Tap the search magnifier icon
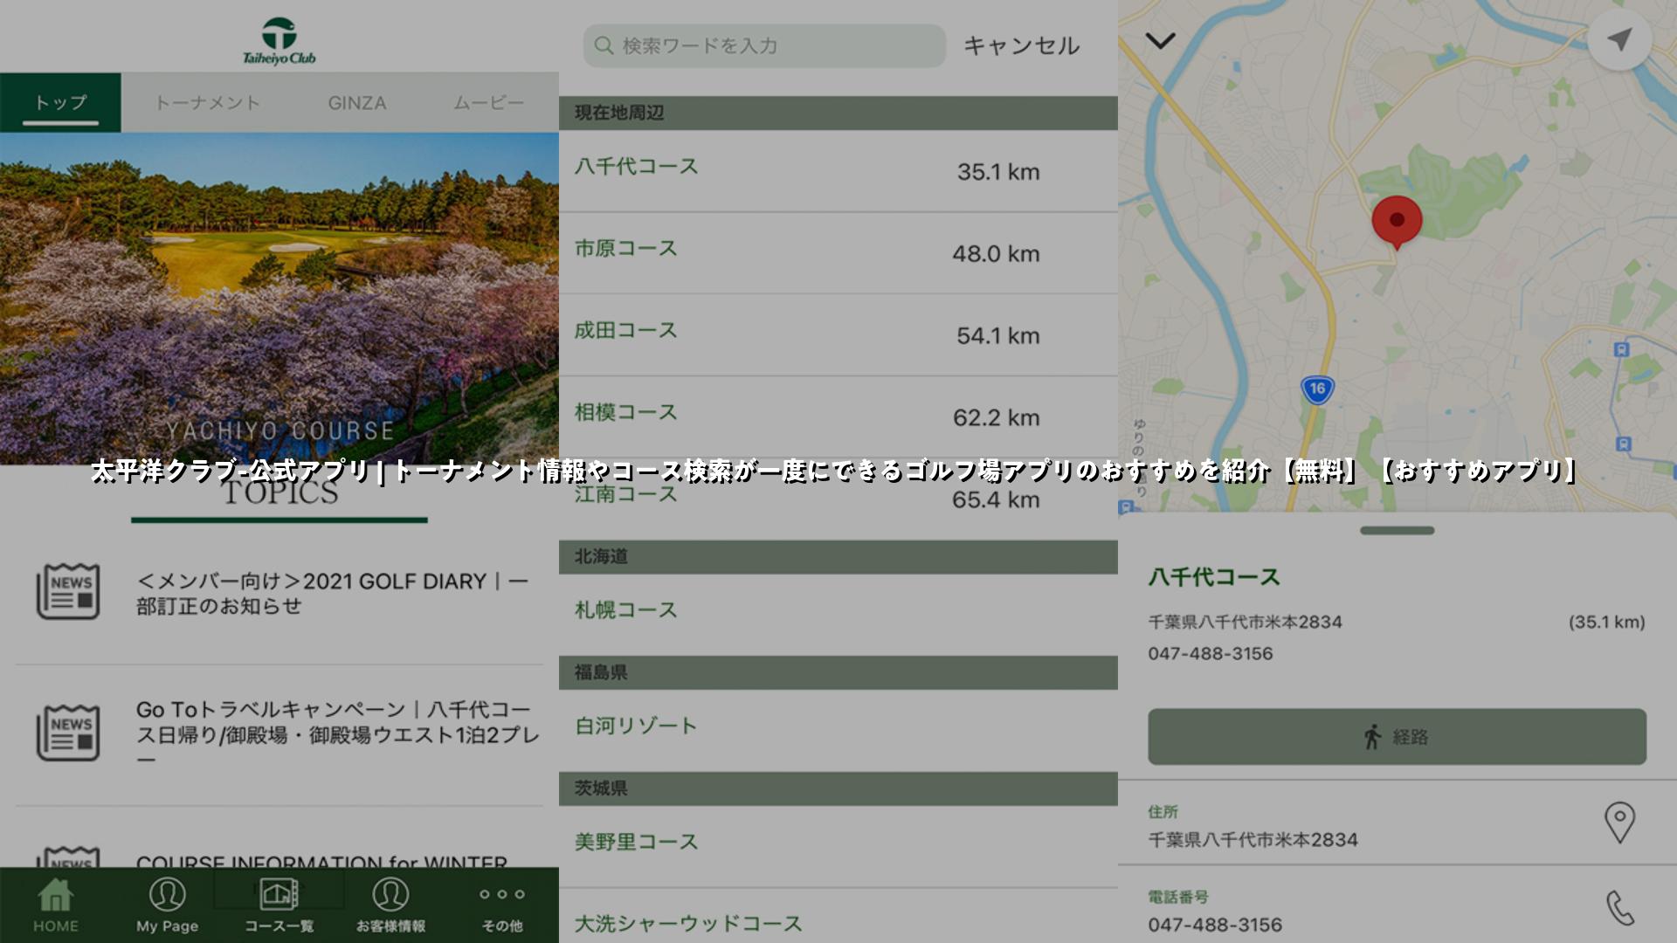Image resolution: width=1677 pixels, height=943 pixels. pyautogui.click(x=604, y=45)
